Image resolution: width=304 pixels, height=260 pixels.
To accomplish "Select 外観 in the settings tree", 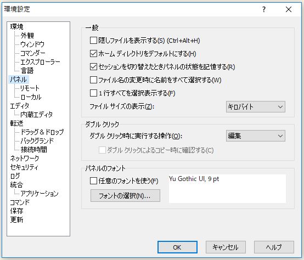I will tap(27, 36).
